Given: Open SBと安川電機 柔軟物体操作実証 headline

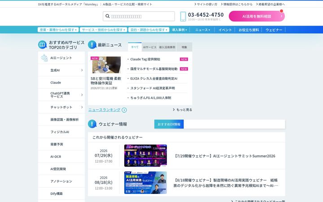Looking at the screenshot, I should tap(106, 81).
